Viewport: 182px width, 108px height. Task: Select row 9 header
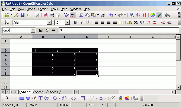click(x=6, y=78)
